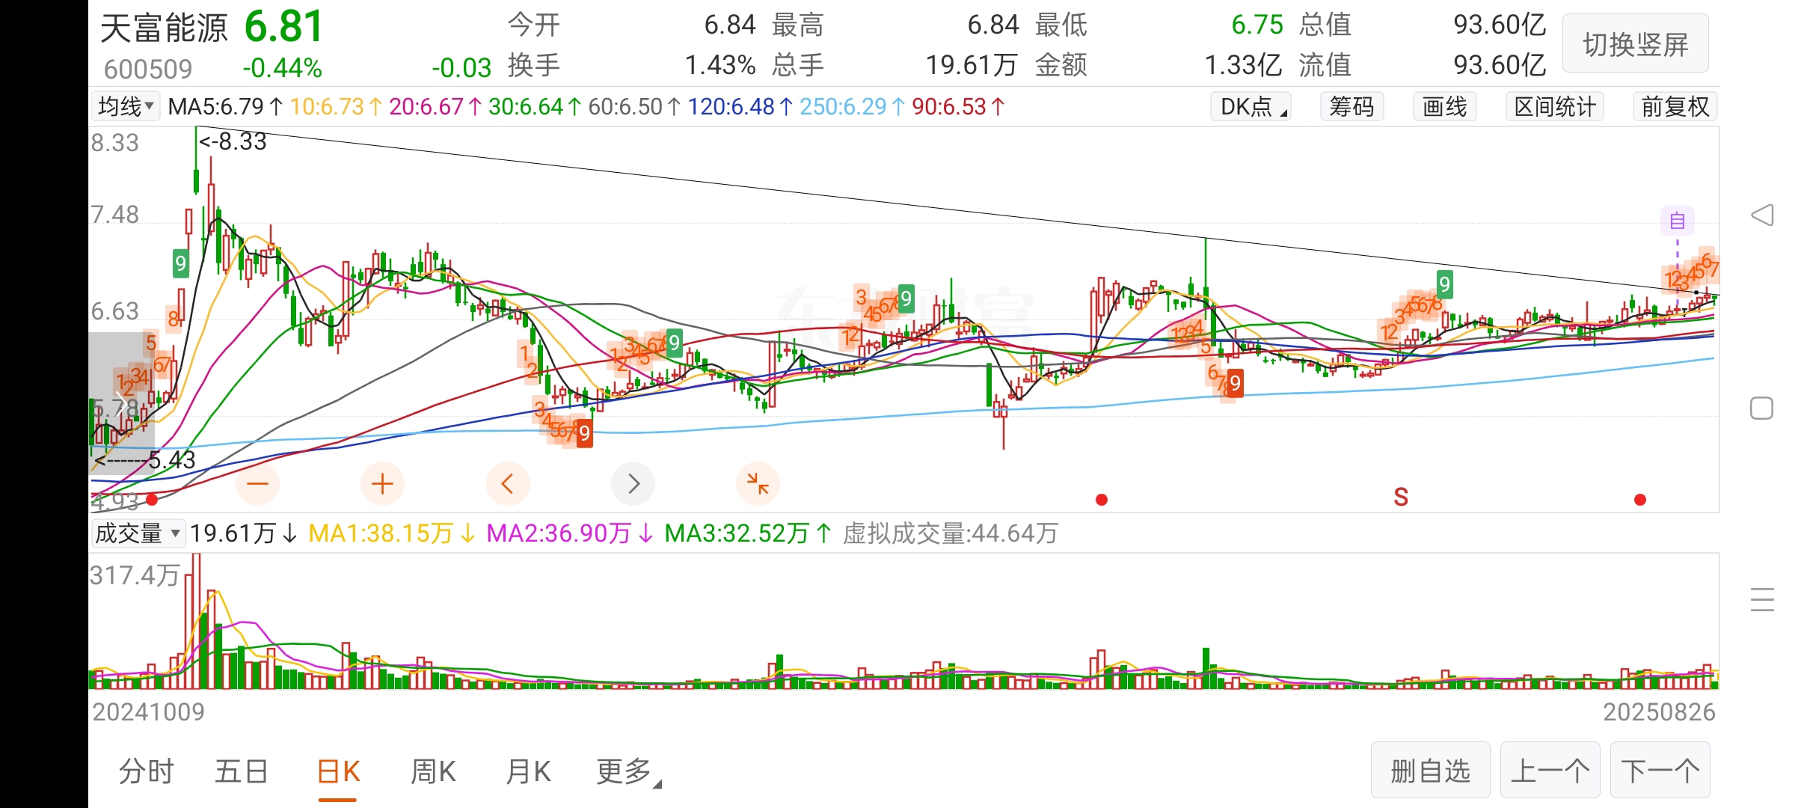Select the 周K tab
Image resolution: width=1804 pixels, height=808 pixels.
[433, 771]
